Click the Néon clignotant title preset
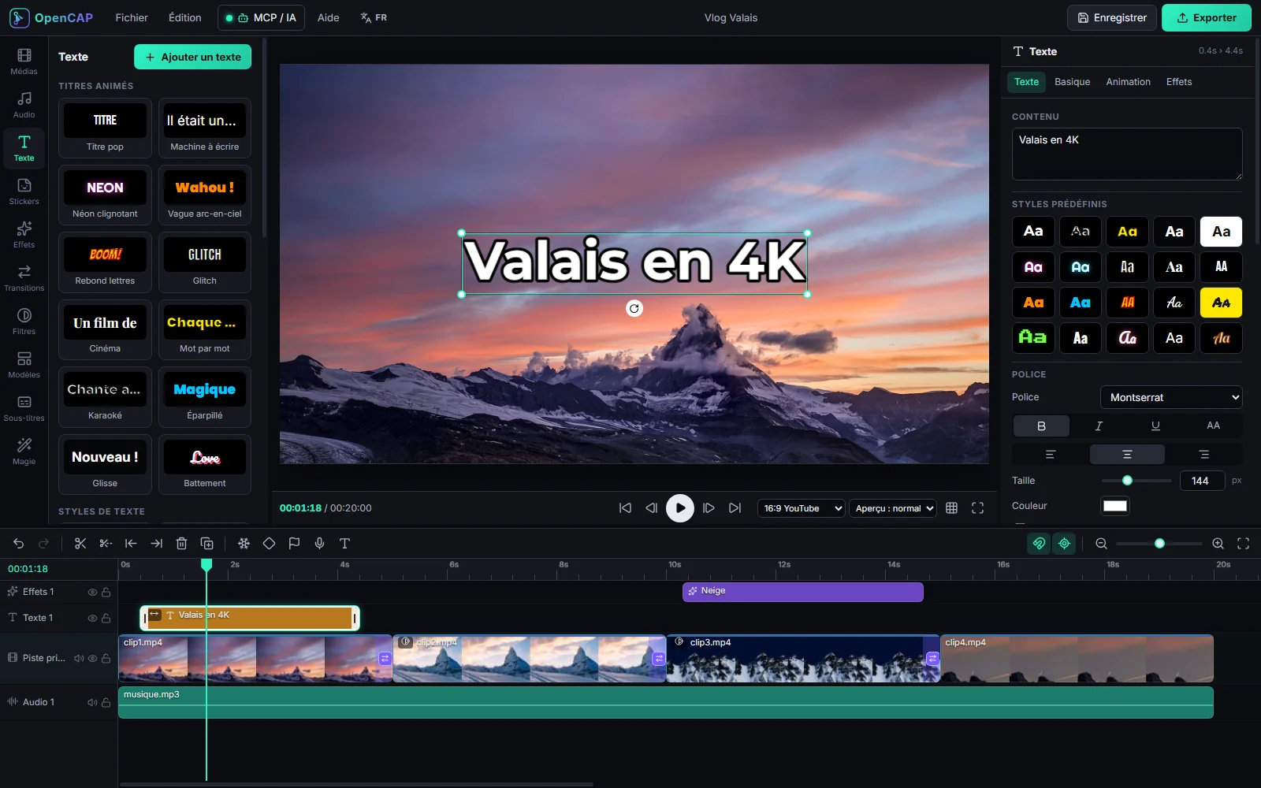The image size is (1261, 788). [x=105, y=195]
